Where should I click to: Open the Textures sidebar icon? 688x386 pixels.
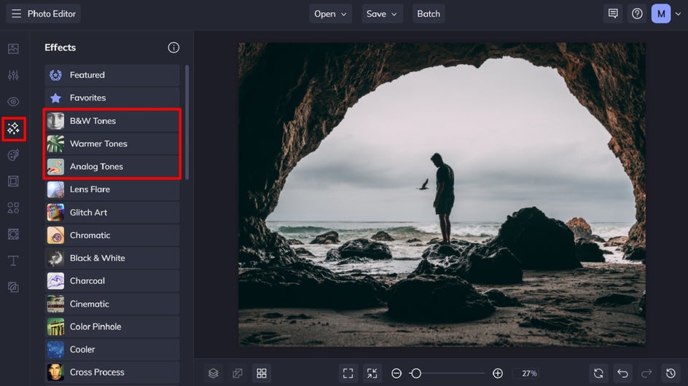tap(13, 287)
